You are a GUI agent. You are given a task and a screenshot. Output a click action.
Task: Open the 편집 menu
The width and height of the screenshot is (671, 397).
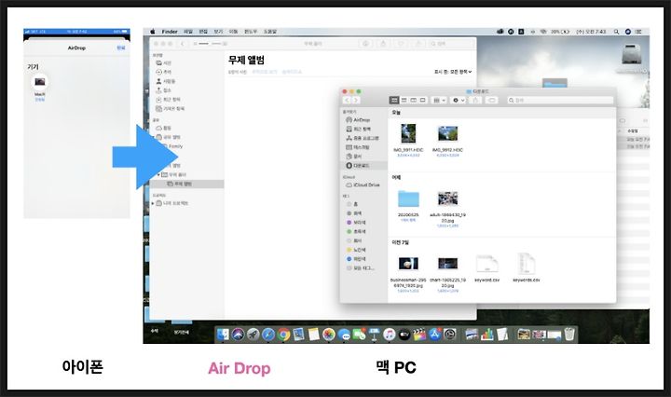[x=203, y=32]
